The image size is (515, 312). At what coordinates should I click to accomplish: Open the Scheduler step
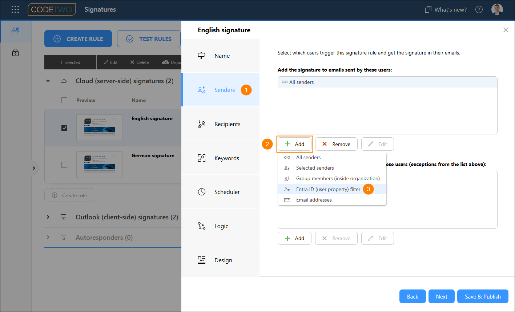220,192
